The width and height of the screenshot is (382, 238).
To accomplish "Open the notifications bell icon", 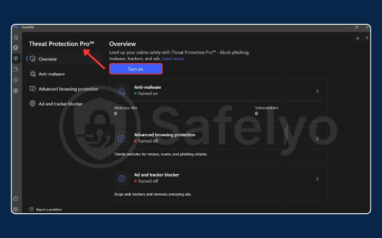I will point(367,38).
